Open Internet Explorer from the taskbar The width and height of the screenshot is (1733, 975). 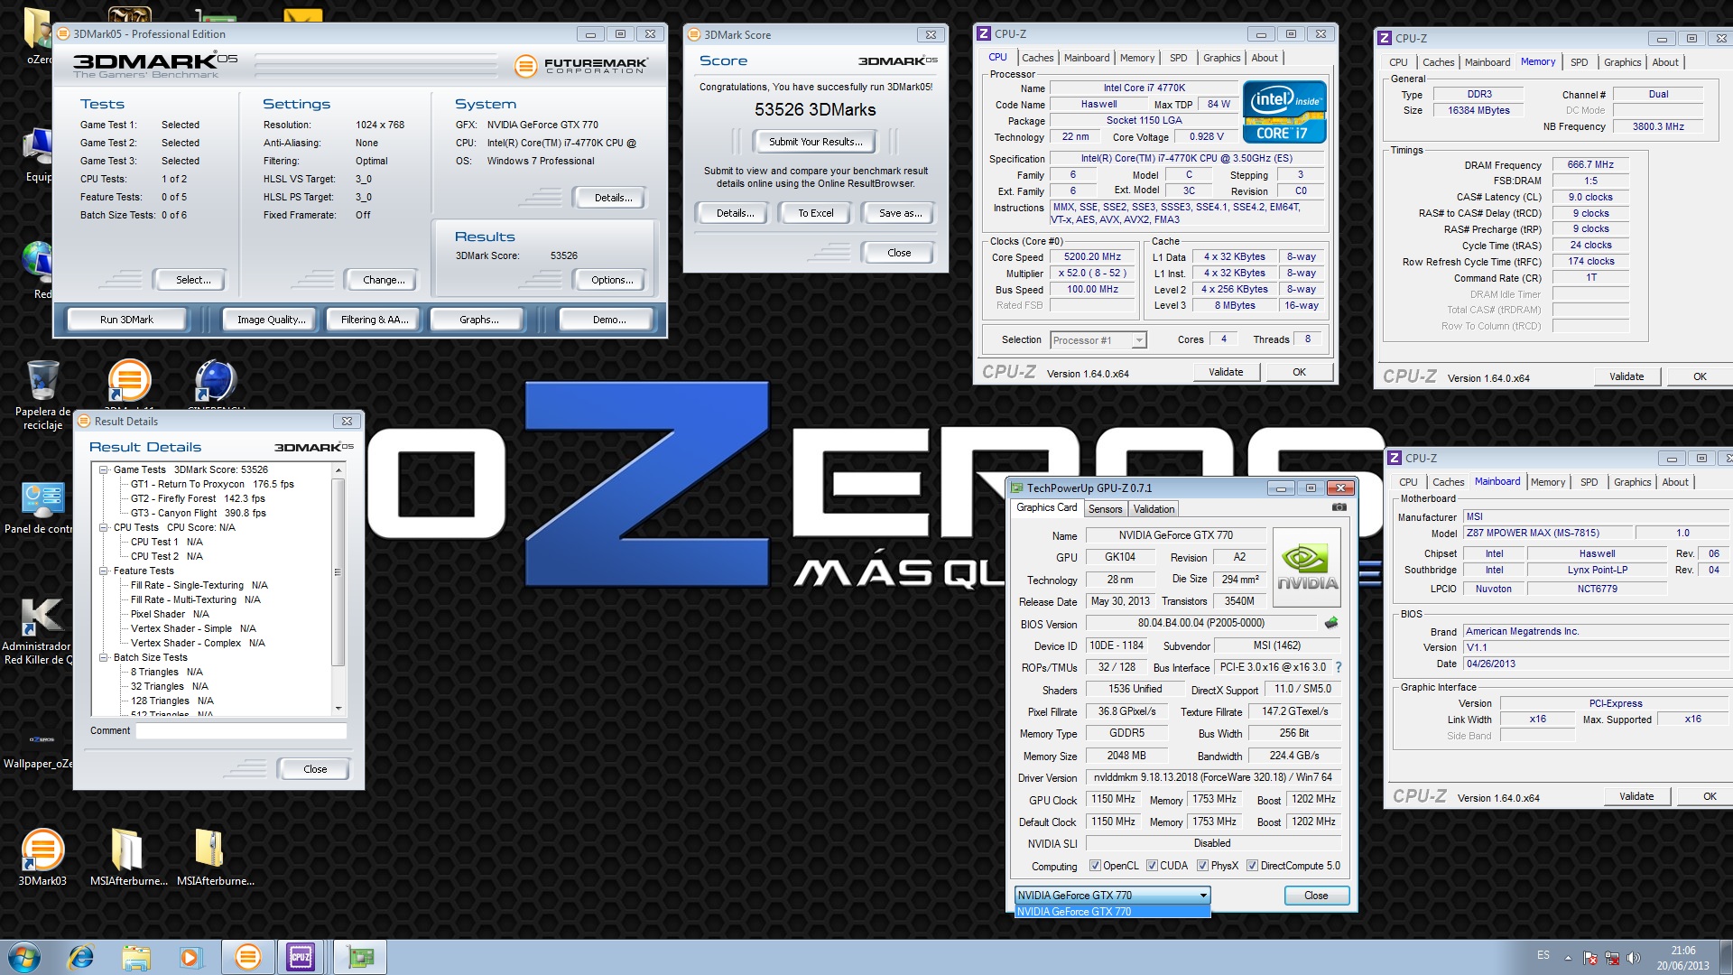tap(81, 957)
